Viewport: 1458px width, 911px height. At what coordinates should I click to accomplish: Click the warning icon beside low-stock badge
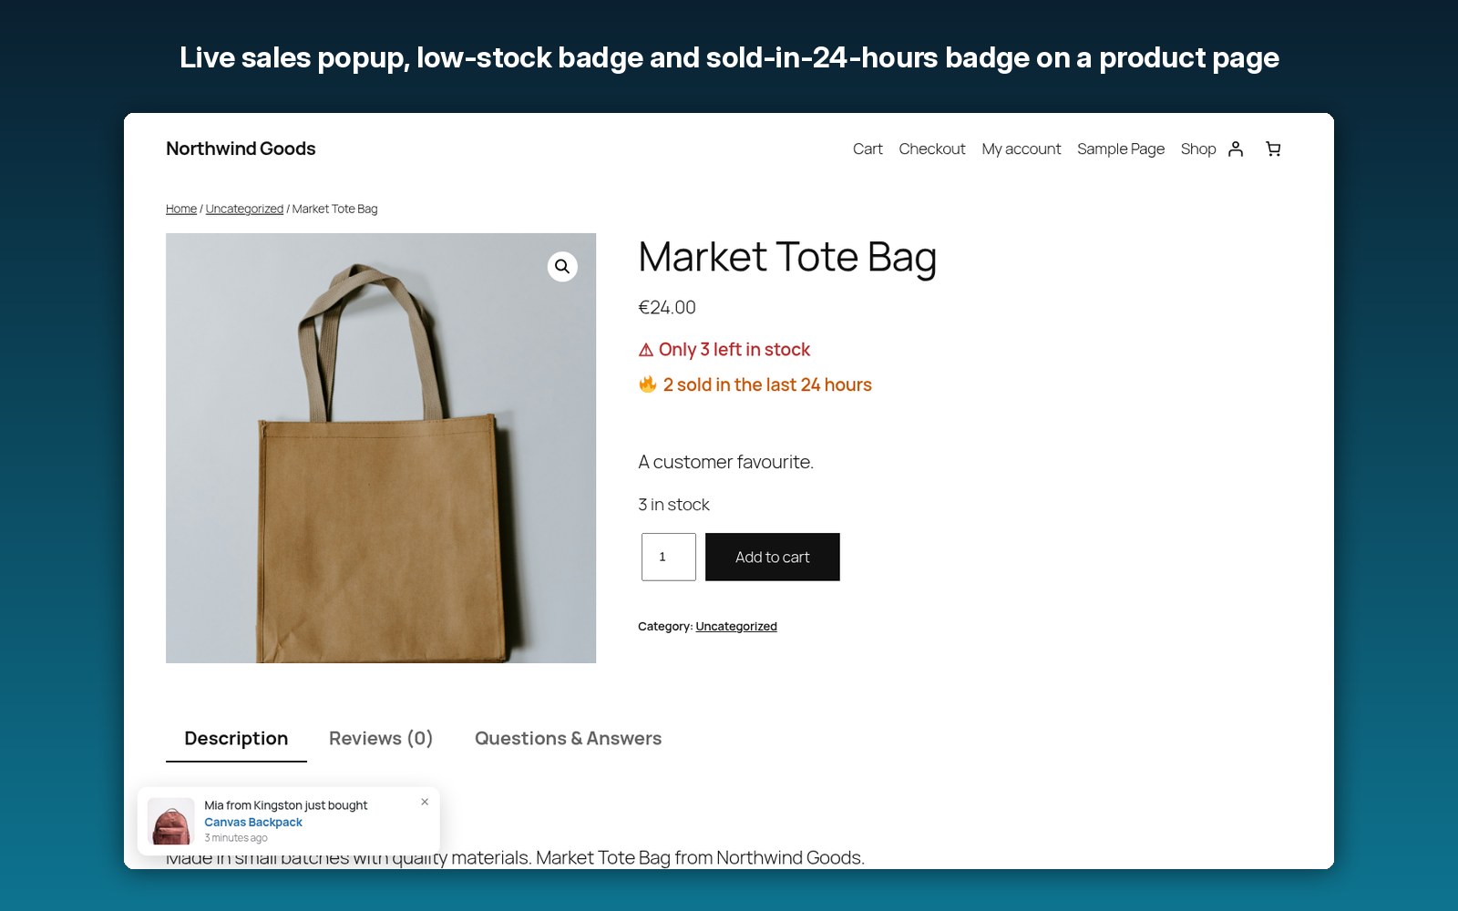click(646, 350)
